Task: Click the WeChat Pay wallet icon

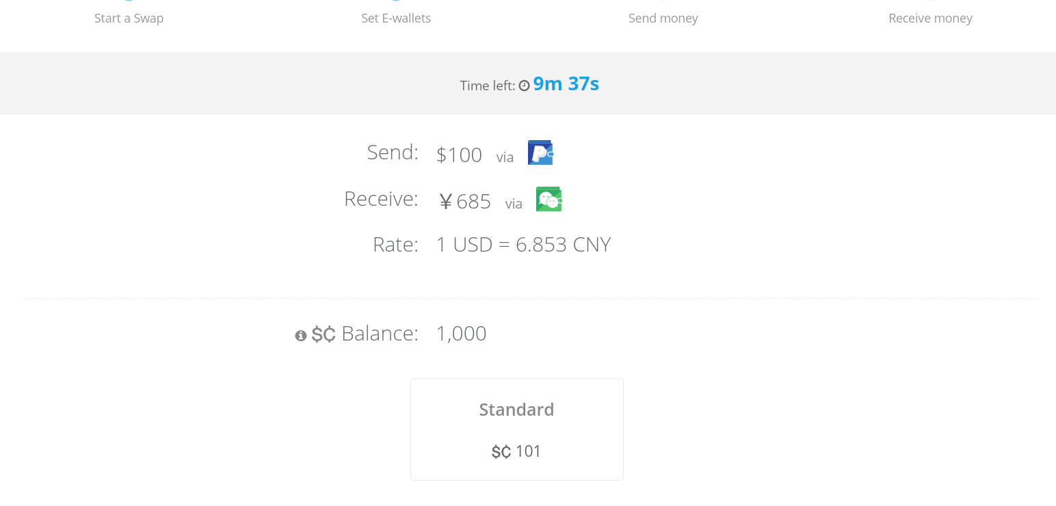Action: coord(549,199)
